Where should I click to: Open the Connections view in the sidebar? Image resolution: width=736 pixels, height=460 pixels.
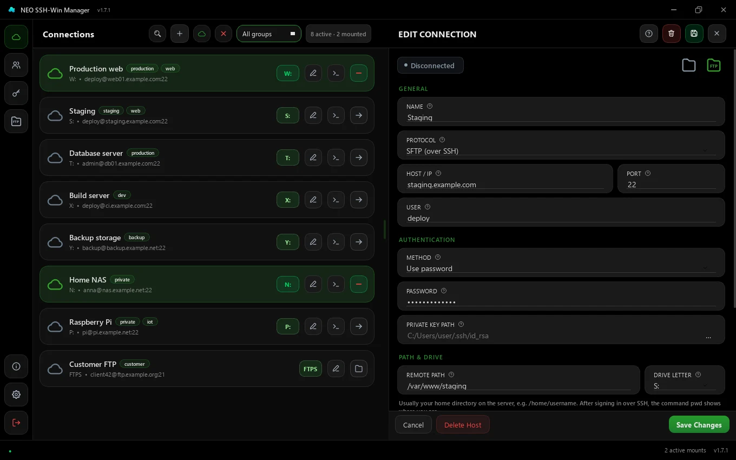pos(16,37)
